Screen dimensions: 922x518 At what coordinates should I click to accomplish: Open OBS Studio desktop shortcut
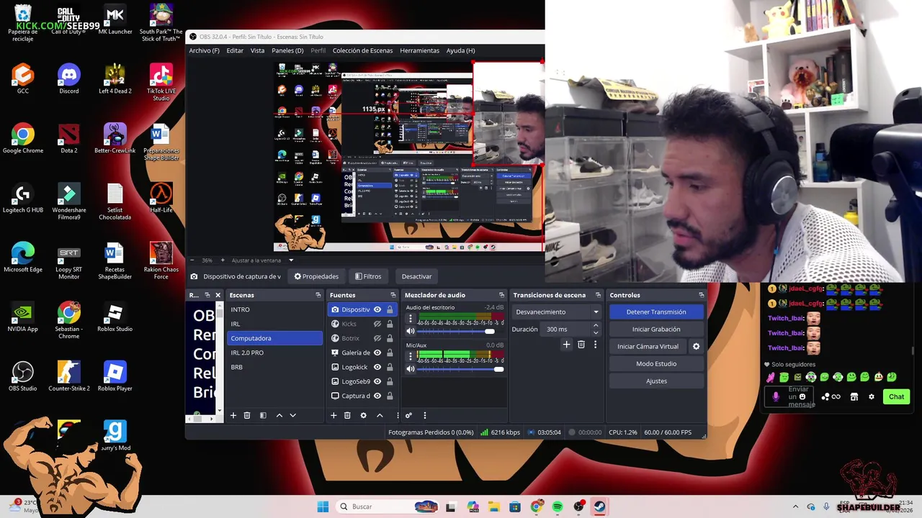[23, 376]
